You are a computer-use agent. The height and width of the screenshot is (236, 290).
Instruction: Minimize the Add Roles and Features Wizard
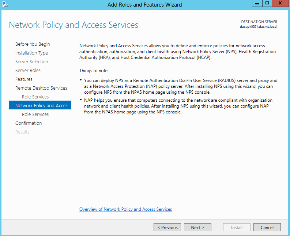pos(257,3)
